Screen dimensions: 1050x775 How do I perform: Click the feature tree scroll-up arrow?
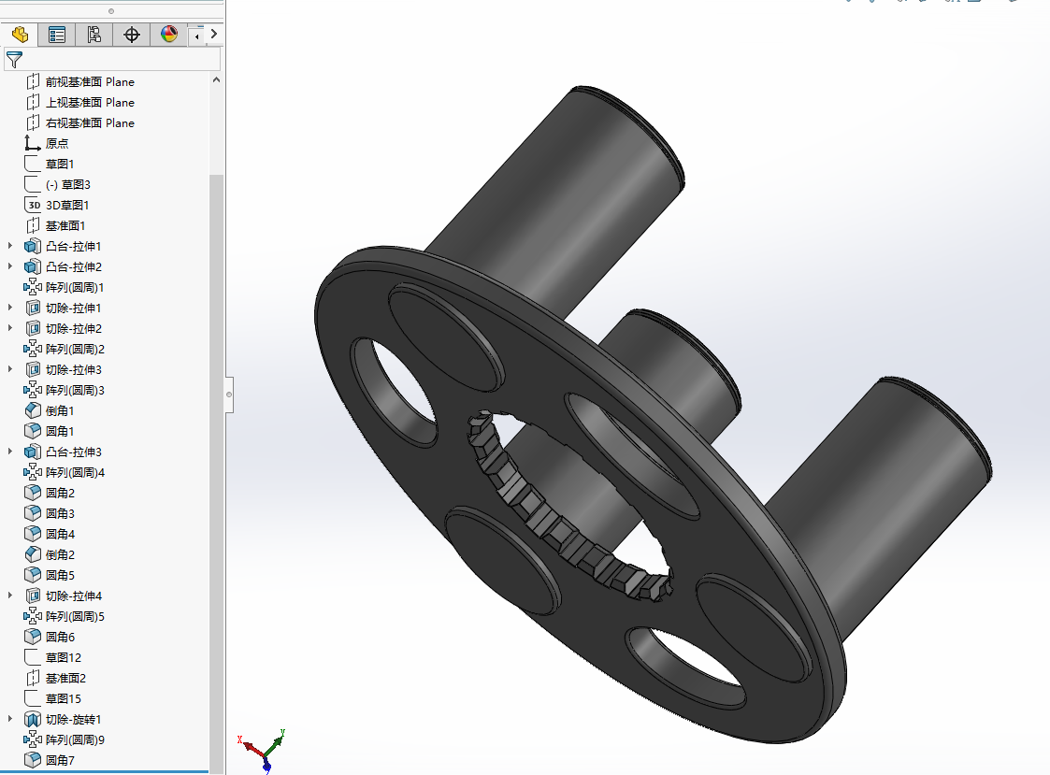click(216, 79)
